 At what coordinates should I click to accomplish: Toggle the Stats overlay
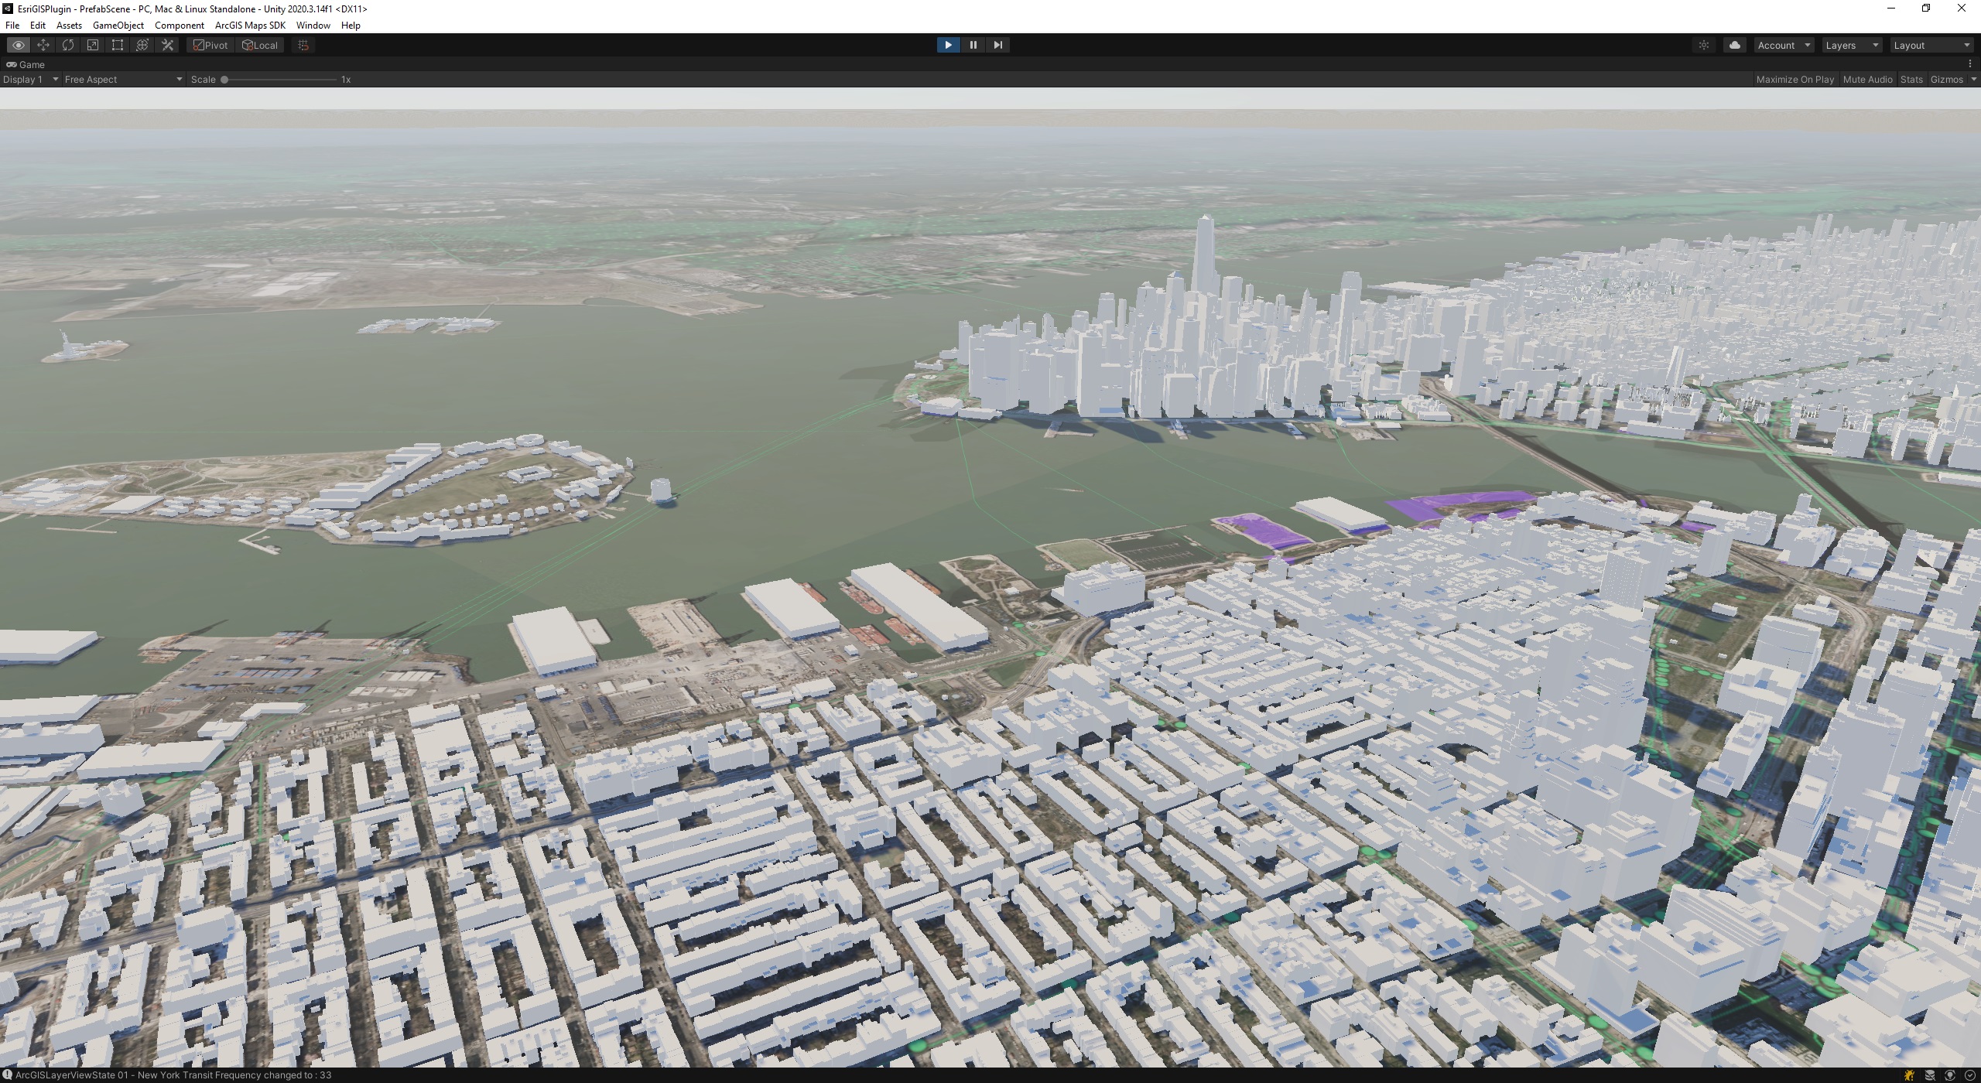(1911, 80)
